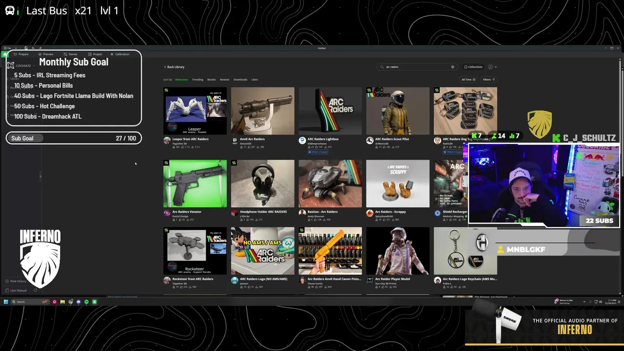Open the Windows Start menu

point(6,302)
